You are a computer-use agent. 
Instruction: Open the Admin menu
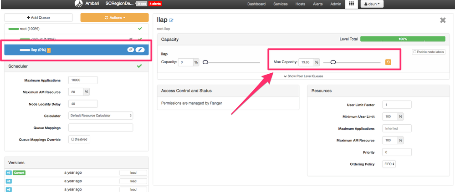click(336, 4)
